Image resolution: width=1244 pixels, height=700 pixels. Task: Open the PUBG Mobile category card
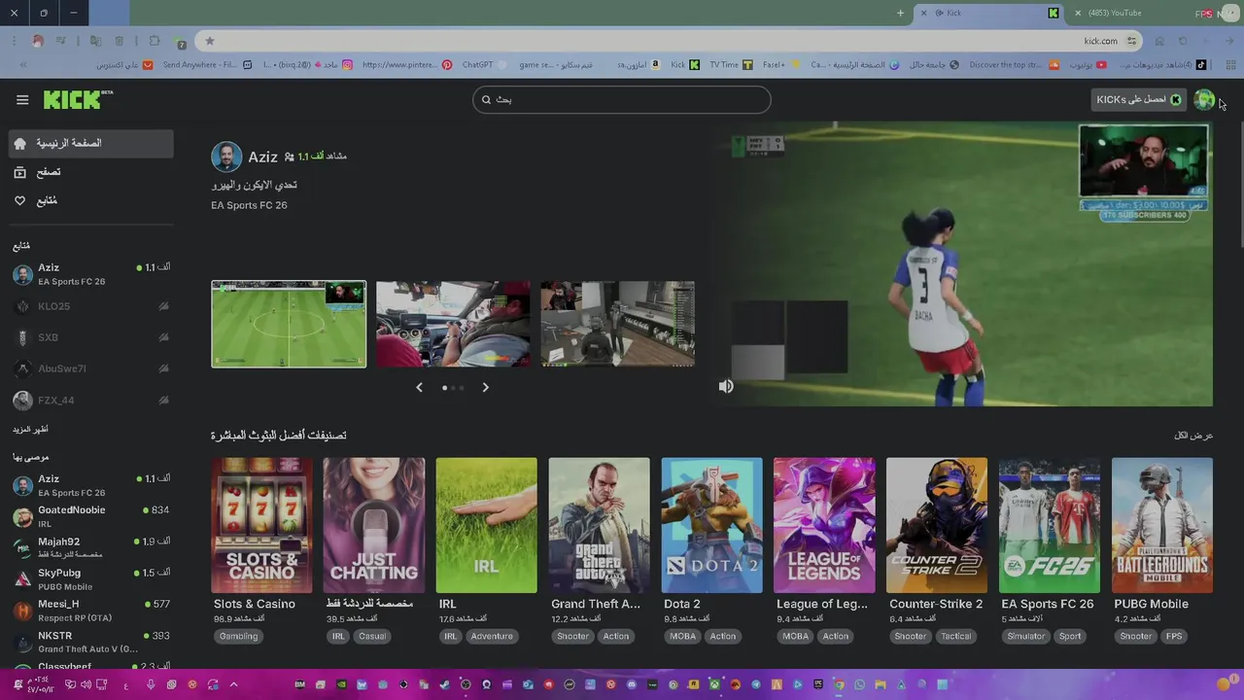coord(1162,525)
